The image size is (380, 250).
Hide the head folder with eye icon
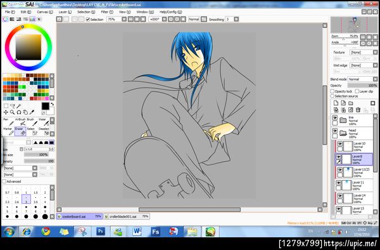pyautogui.click(x=334, y=131)
